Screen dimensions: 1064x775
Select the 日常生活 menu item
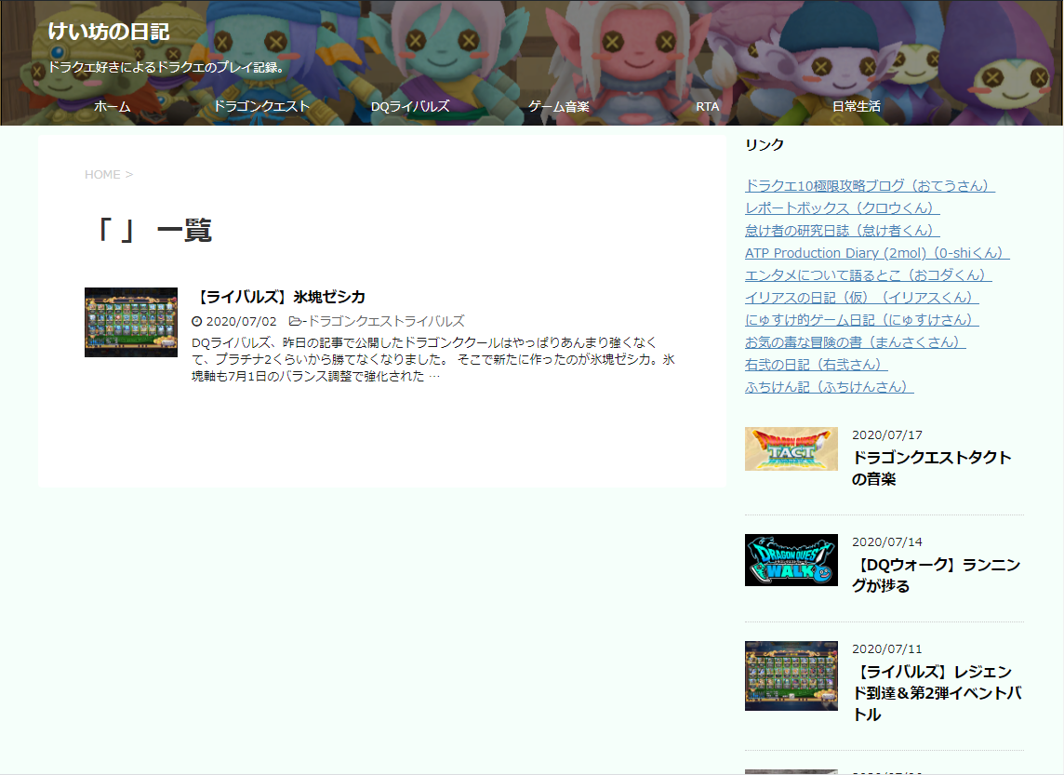857,107
